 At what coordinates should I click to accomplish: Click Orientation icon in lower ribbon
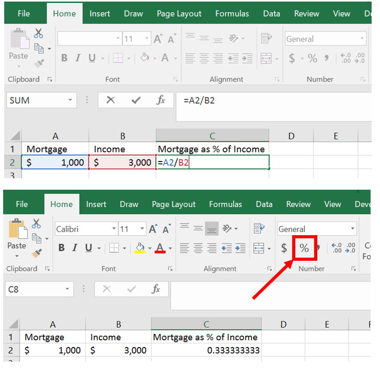(227, 228)
